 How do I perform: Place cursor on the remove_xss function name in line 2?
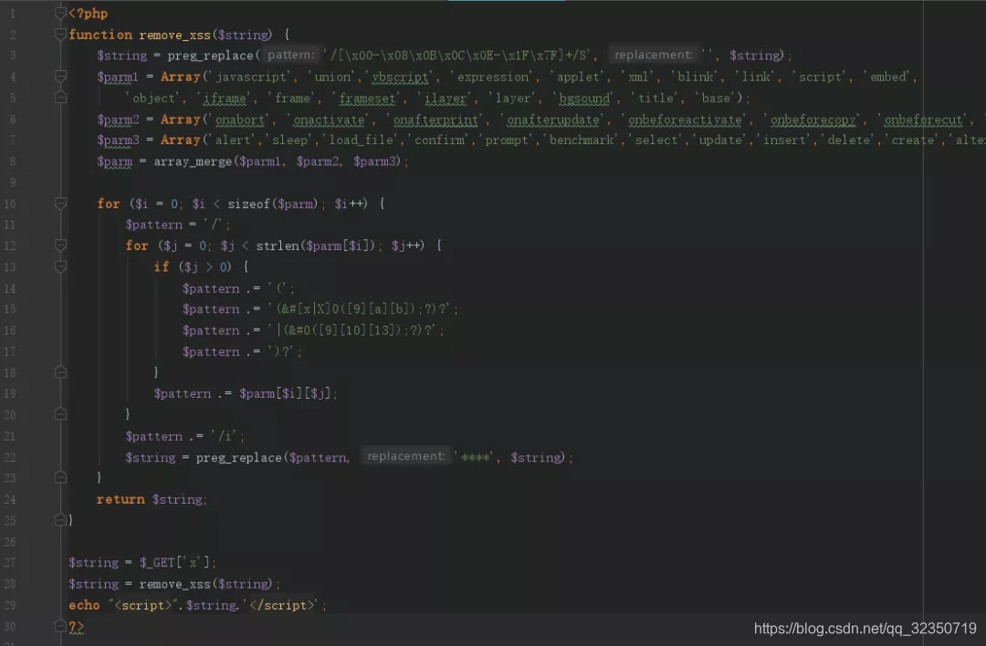[174, 35]
